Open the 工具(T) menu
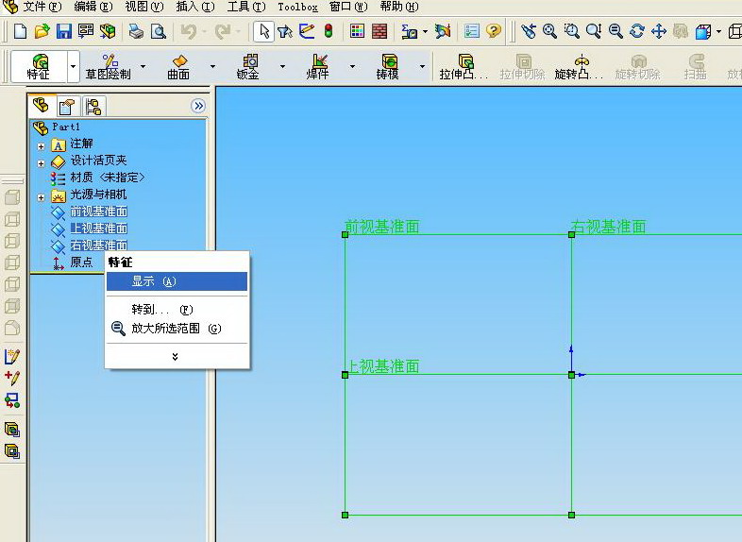The image size is (742, 542). (246, 7)
